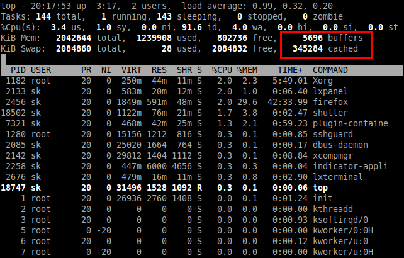Click the init process name

pyautogui.click(x=323, y=198)
